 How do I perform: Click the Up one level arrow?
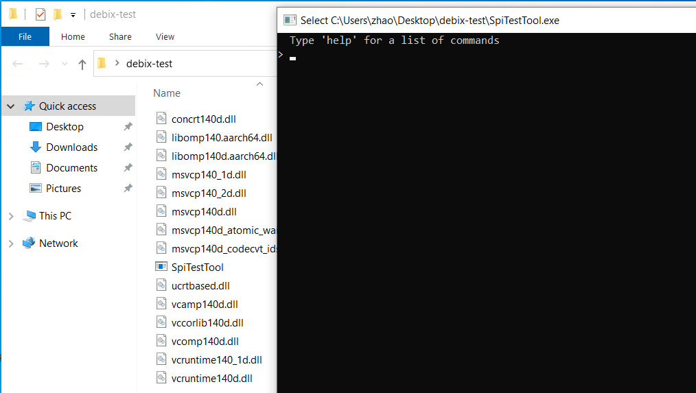pos(82,64)
